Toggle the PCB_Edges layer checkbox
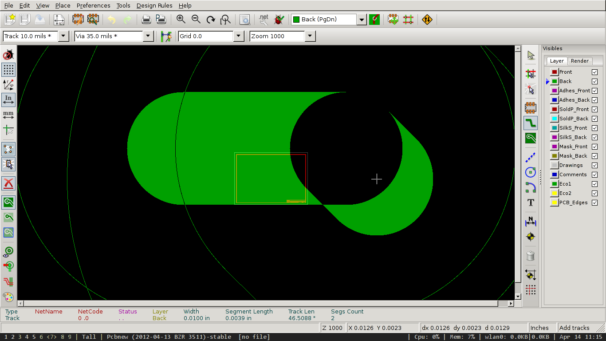Screen dimensions: 606x341 tap(594, 202)
